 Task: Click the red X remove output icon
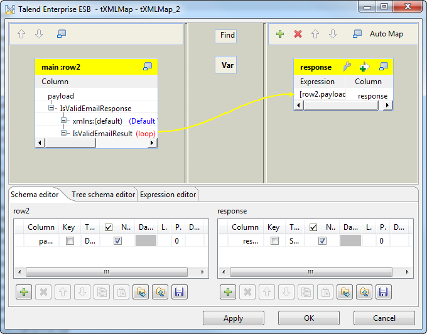298,34
